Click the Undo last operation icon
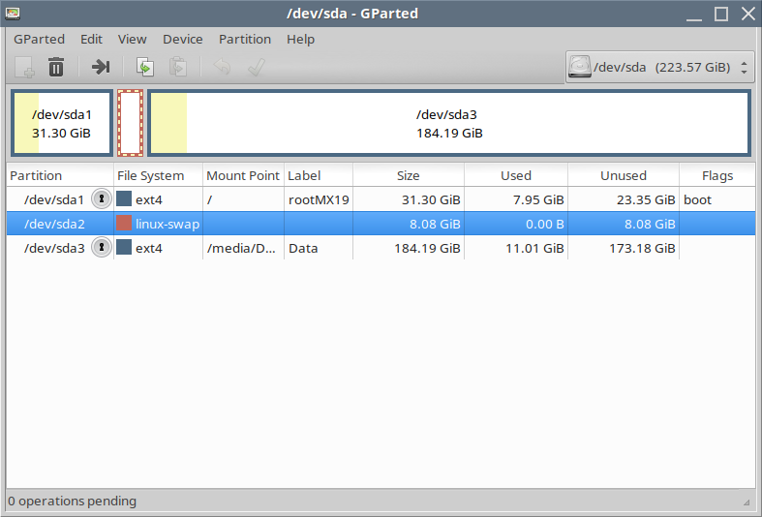Viewport: 762px width, 517px height. (x=222, y=67)
